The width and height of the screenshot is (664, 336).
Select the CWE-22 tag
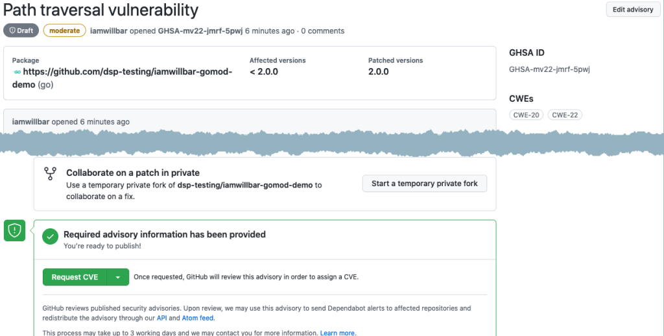point(565,115)
